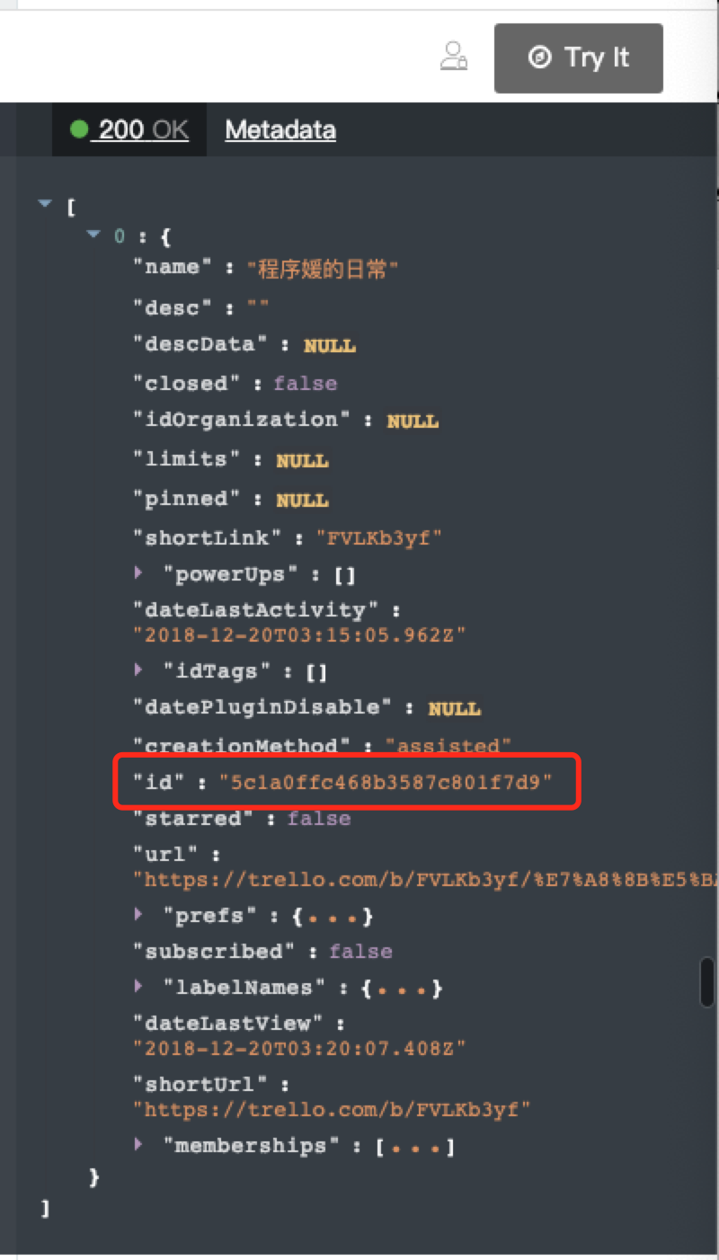Click the shortUrl trello.com link value
The width and height of the screenshot is (719, 1260).
point(332,1109)
